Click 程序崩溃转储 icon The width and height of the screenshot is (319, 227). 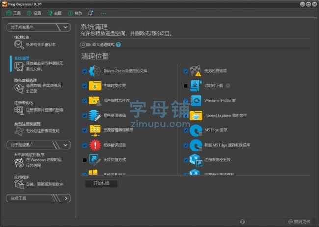tap(95, 115)
